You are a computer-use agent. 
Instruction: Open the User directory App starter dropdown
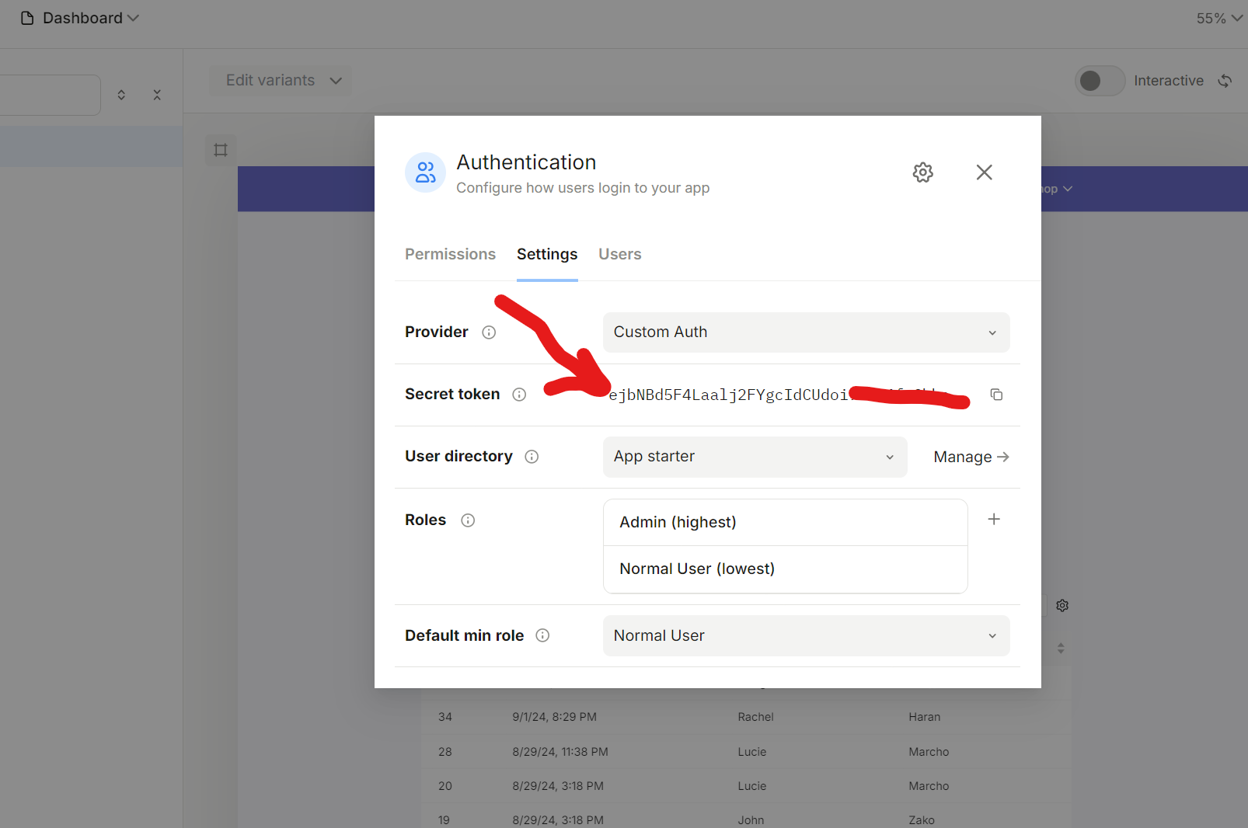(x=755, y=457)
